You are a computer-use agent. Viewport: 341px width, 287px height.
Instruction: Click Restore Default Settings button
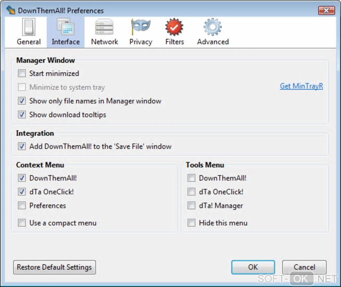54,267
